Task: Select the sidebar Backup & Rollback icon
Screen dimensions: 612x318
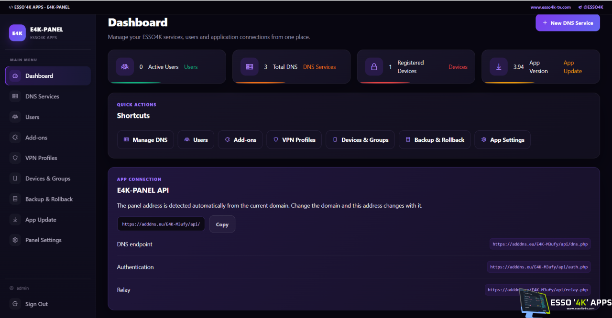Action: [x=15, y=199]
